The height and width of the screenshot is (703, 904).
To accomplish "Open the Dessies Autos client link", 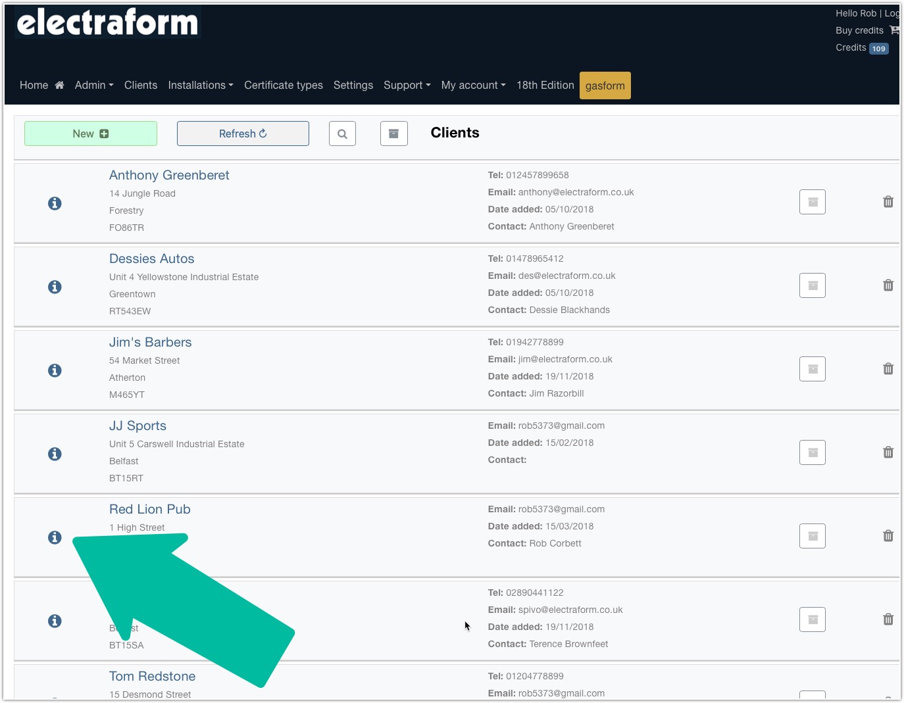I will pyautogui.click(x=152, y=258).
